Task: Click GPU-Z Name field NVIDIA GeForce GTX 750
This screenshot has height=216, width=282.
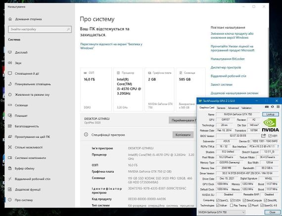Action: [238, 114]
